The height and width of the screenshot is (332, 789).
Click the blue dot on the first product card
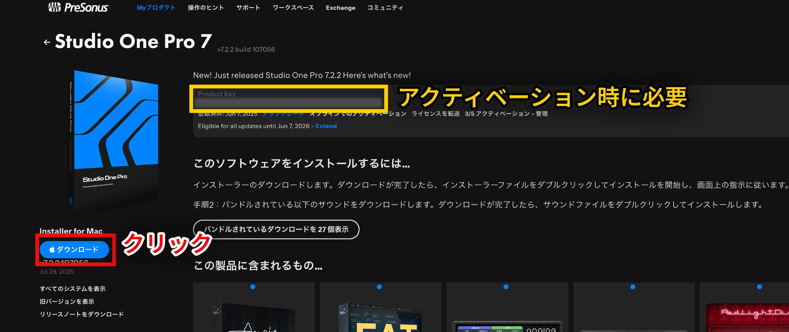click(x=252, y=287)
